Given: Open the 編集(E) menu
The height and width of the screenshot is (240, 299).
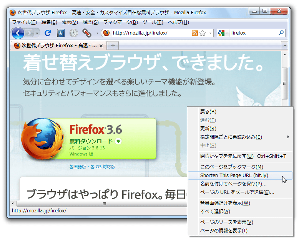Looking at the screenshot, I should click(x=49, y=22).
